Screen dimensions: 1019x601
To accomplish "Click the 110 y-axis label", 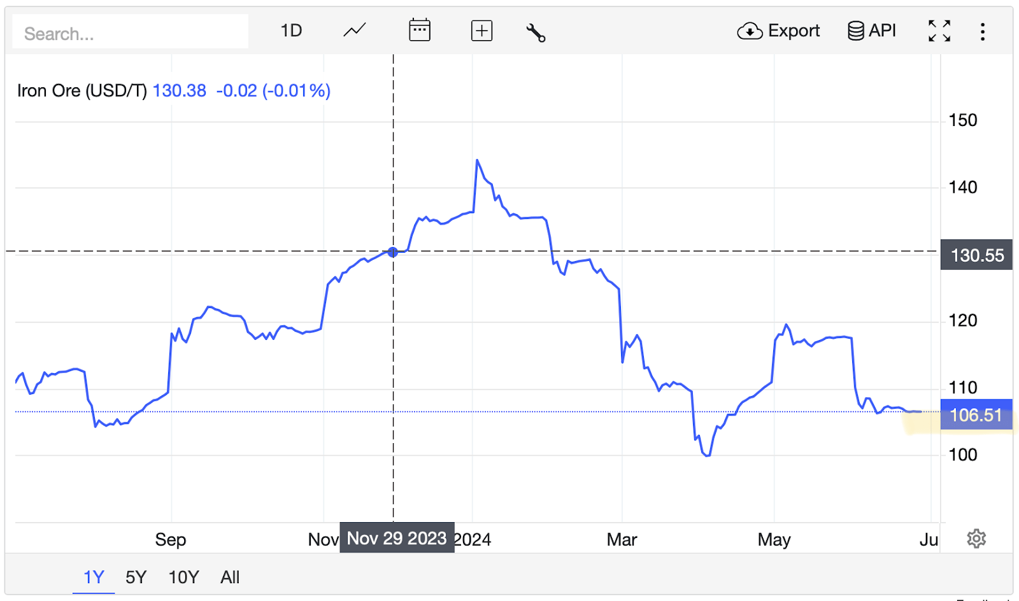I will click(963, 388).
